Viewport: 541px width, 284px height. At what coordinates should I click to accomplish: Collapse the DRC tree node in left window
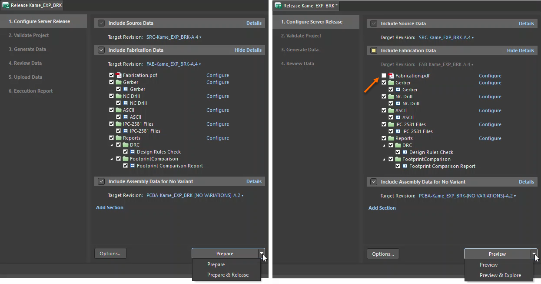pos(113,145)
